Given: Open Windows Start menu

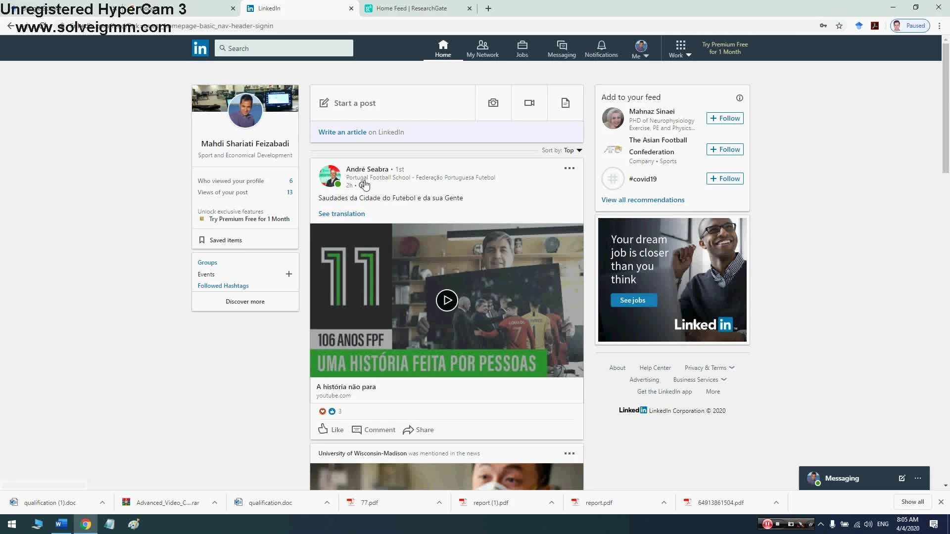Looking at the screenshot, I should (x=12, y=524).
